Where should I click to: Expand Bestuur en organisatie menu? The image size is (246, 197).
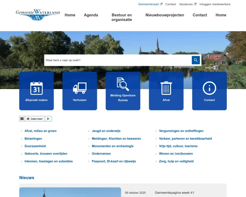pos(122,17)
